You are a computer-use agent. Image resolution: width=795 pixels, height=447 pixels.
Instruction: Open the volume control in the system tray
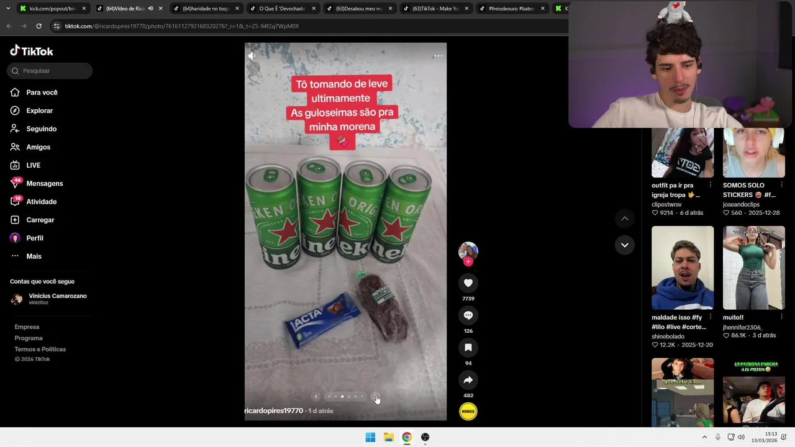click(x=741, y=437)
